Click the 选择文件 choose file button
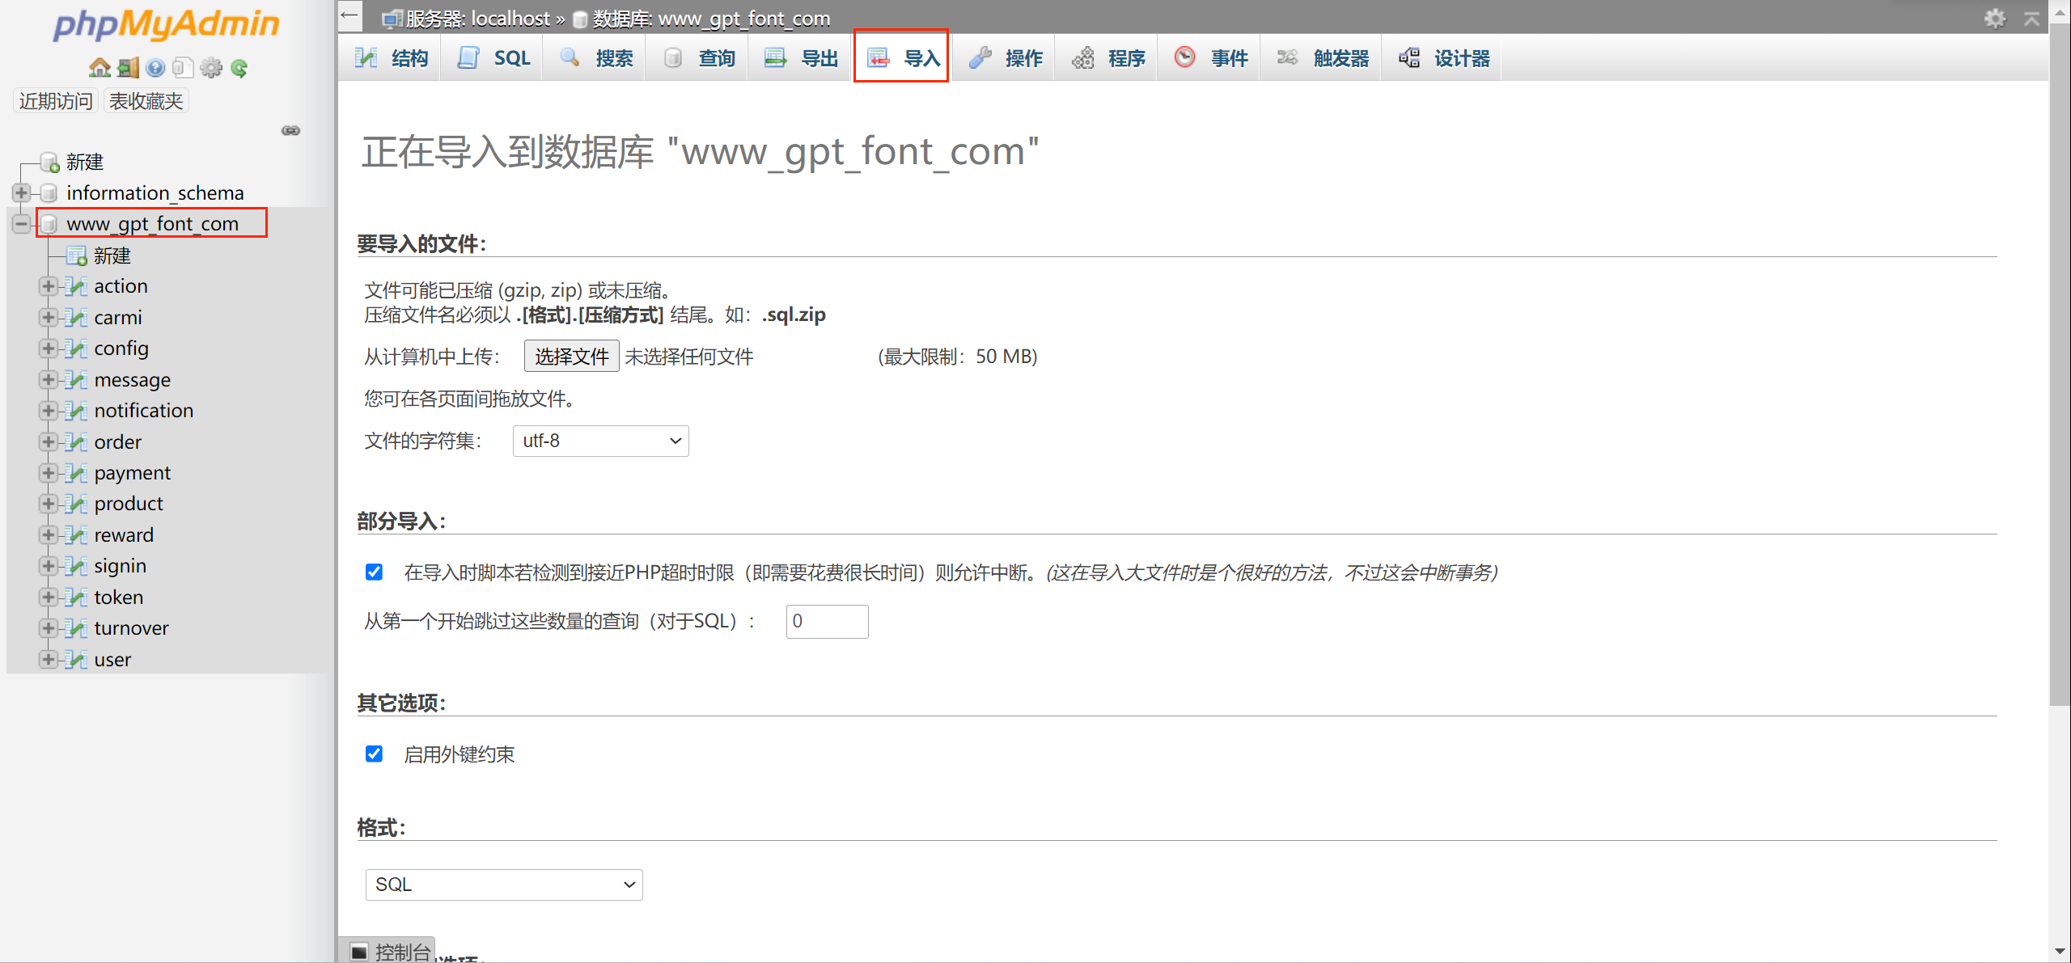The width and height of the screenshot is (2071, 963). pos(571,357)
